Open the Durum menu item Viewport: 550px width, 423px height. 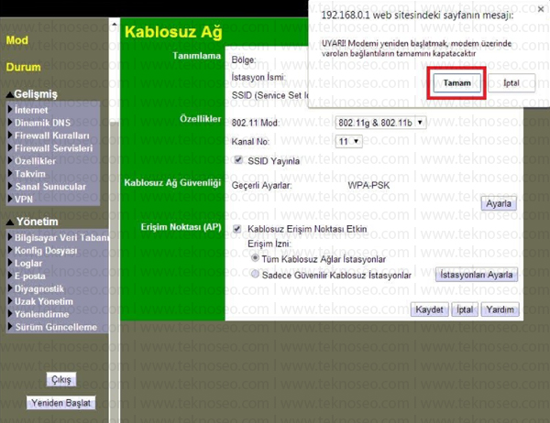tap(23, 67)
